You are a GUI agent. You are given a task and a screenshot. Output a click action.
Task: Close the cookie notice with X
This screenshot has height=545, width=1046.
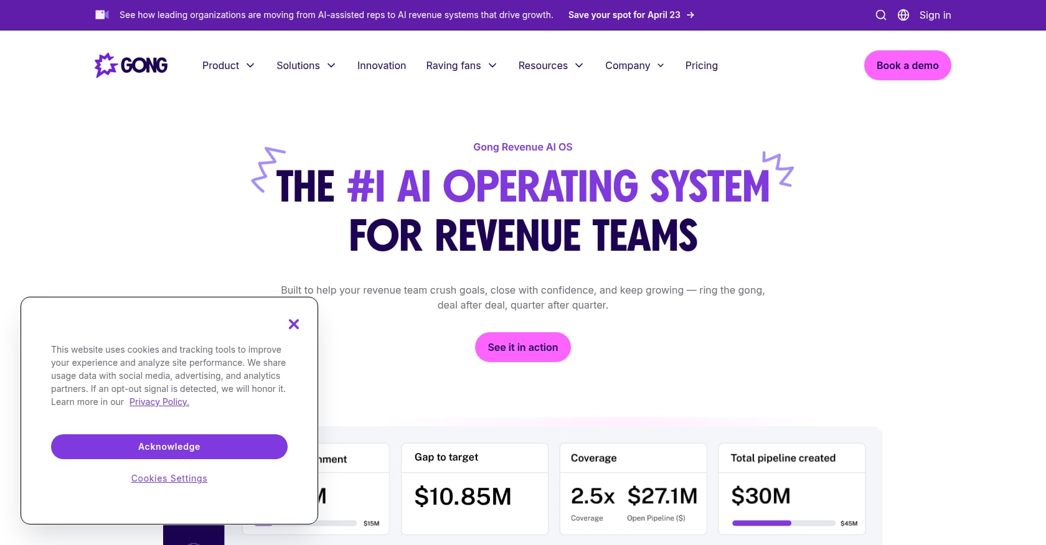pyautogui.click(x=294, y=324)
